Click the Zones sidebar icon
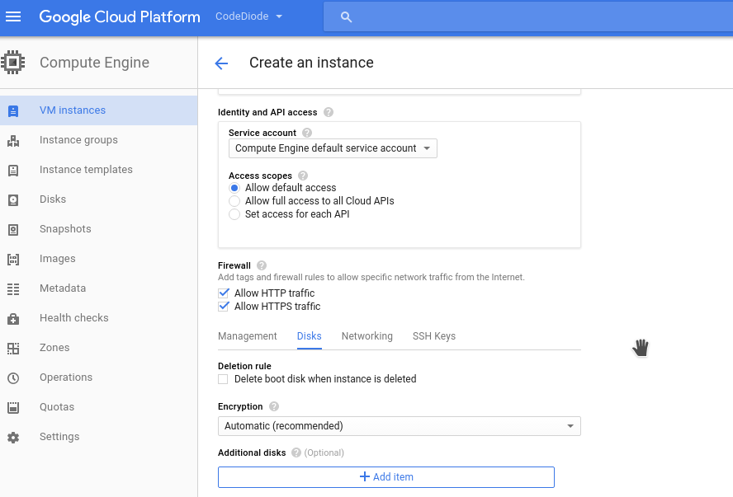The image size is (733, 497). click(13, 348)
